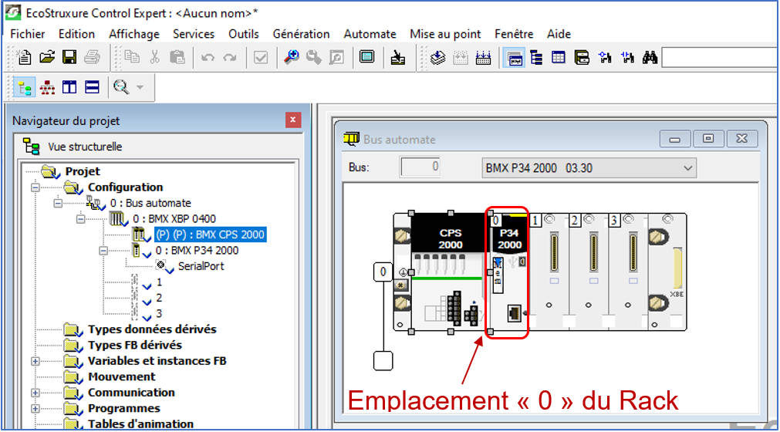Click the binoculars search icon

650,58
